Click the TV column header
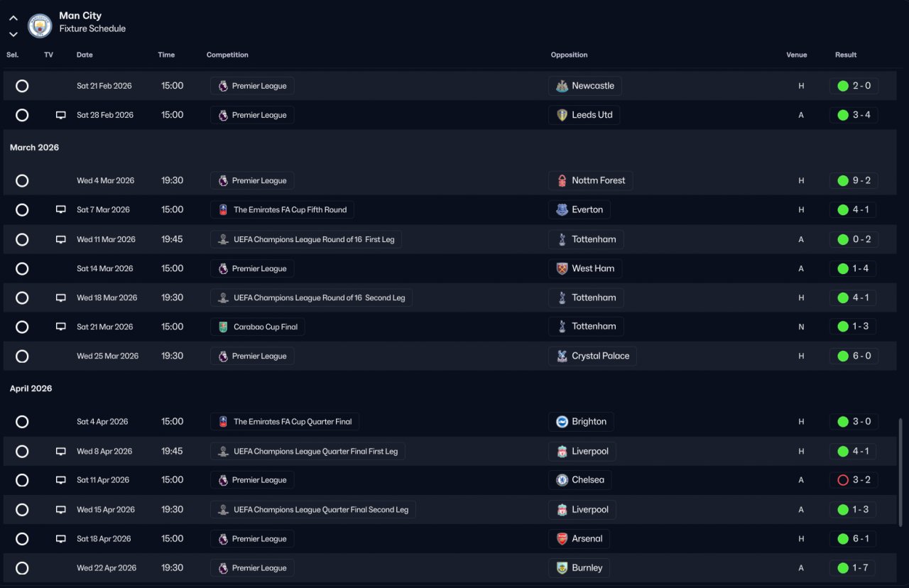The width and height of the screenshot is (909, 588). click(48, 55)
